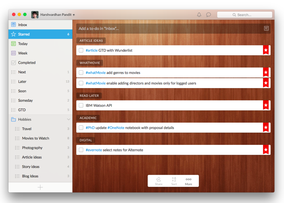Open the Week smart list
This screenshot has width=284, height=203.
click(x=40, y=53)
